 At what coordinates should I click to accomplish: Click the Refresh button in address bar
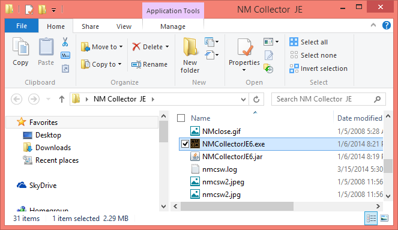[x=256, y=99]
